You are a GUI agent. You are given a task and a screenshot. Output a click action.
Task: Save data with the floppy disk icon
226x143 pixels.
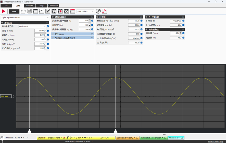(x=29, y=11)
